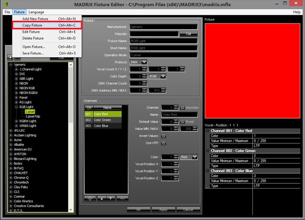305x220 pixels.
Task: Select channel 002 Color Green row
Action: pos(103,120)
